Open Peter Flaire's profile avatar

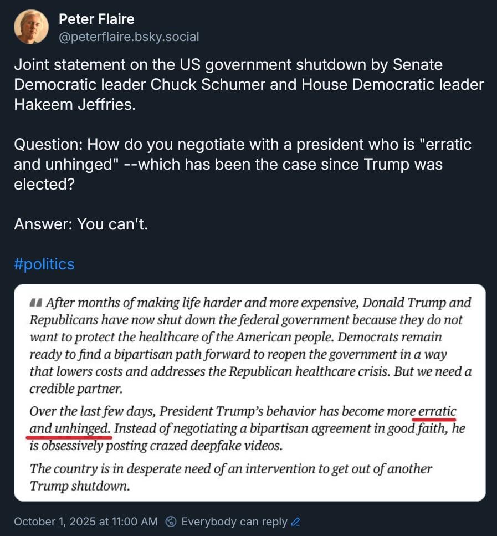click(31, 27)
